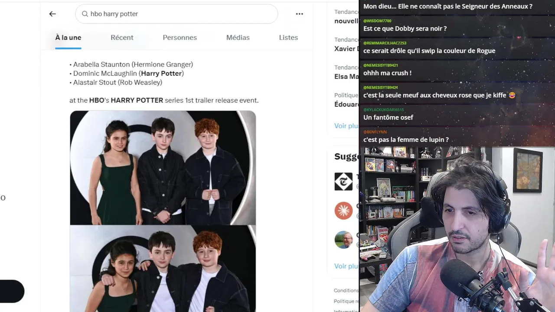The height and width of the screenshot is (312, 555).
Task: Open The Times suggested account avatar
Action: pyautogui.click(x=343, y=182)
